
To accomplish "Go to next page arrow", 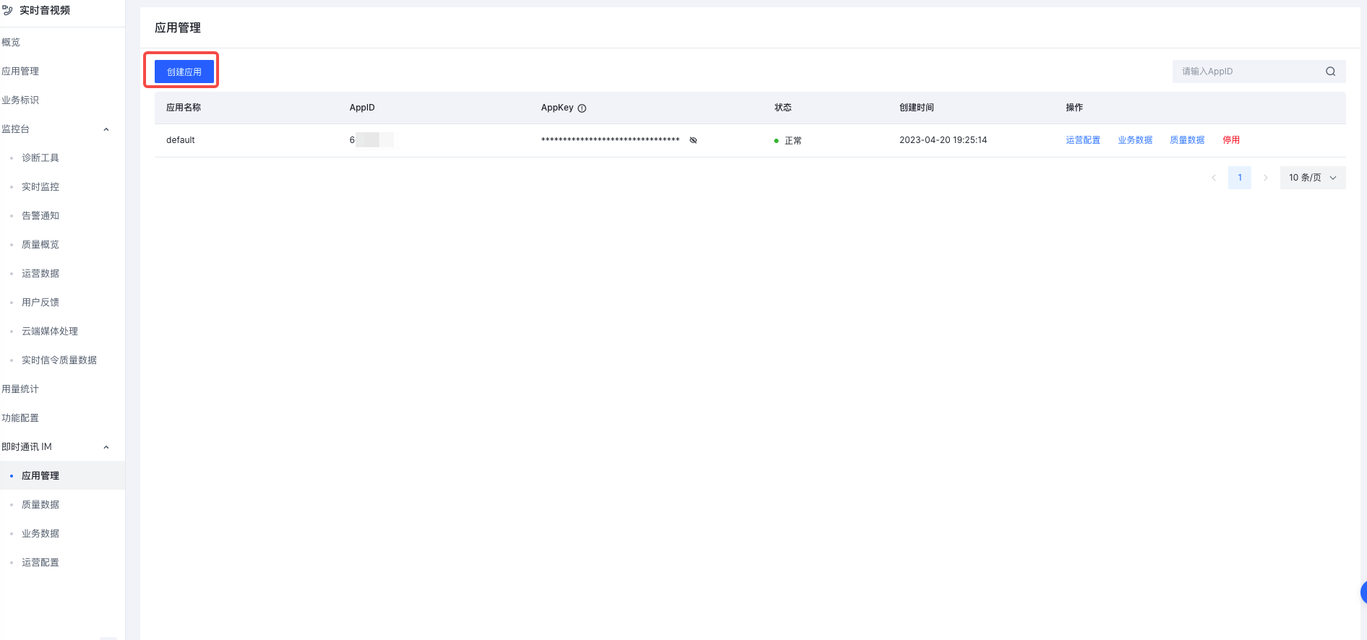I will click(x=1265, y=178).
